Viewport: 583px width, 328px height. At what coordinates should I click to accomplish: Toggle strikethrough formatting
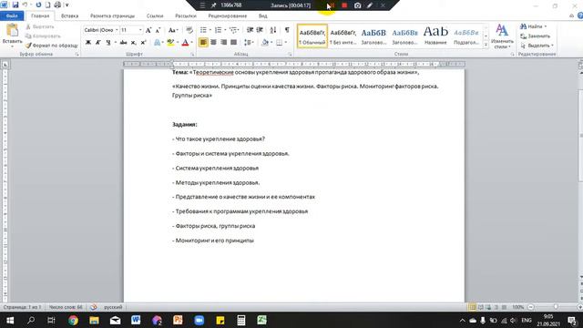tap(124, 43)
